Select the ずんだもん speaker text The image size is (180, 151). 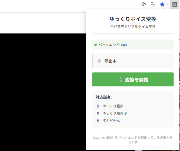pyautogui.click(x=111, y=121)
